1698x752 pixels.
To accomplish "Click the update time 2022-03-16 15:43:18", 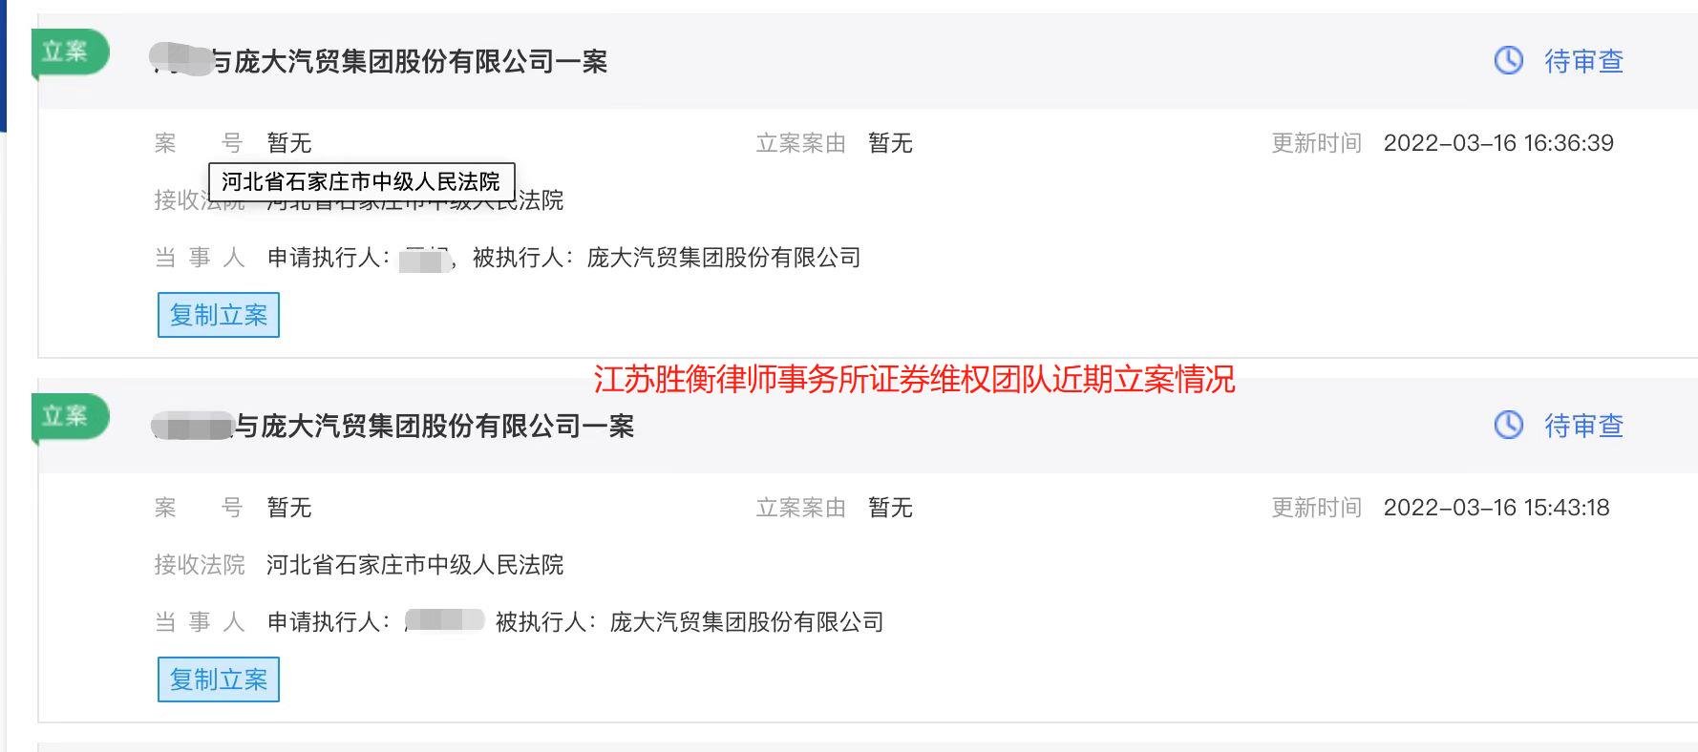I will pos(1496,508).
